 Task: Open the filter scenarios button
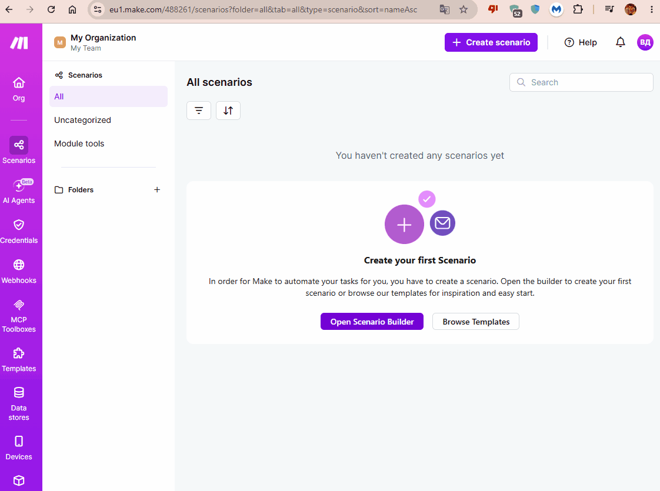pyautogui.click(x=199, y=111)
